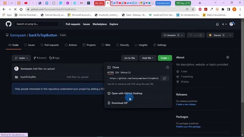244x137 pixels.
Task: Open the main branch selector
Action: pos(21,58)
